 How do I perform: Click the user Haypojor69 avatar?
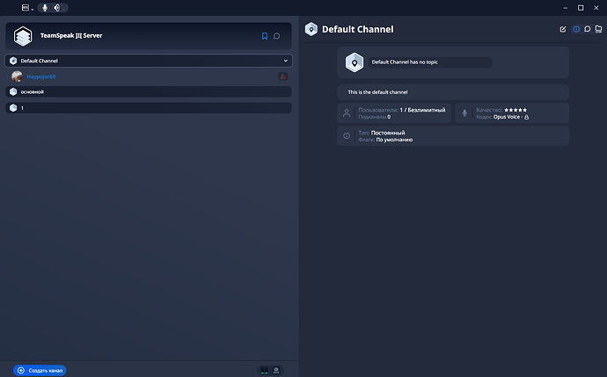(x=17, y=76)
